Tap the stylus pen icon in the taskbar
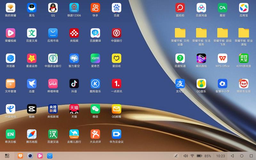The width and height of the screenshot is (256, 160). click(x=176, y=156)
